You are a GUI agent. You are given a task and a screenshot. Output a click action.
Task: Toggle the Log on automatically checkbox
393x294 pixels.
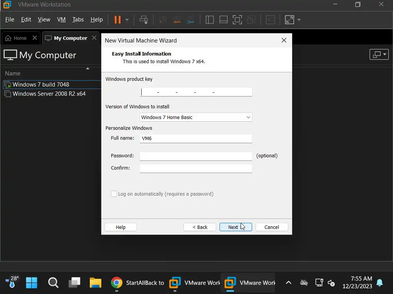[114, 194]
